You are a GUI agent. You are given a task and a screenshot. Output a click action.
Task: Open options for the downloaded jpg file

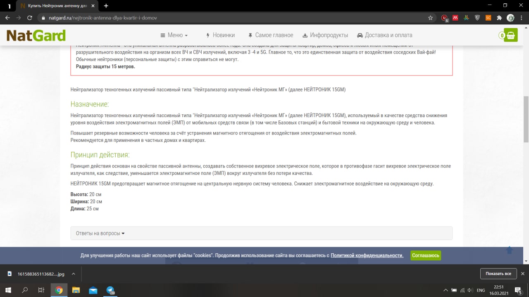click(x=74, y=273)
